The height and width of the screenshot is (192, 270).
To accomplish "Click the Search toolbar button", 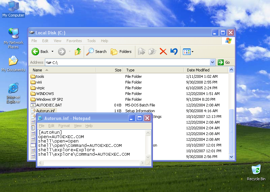I will tap(97, 52).
